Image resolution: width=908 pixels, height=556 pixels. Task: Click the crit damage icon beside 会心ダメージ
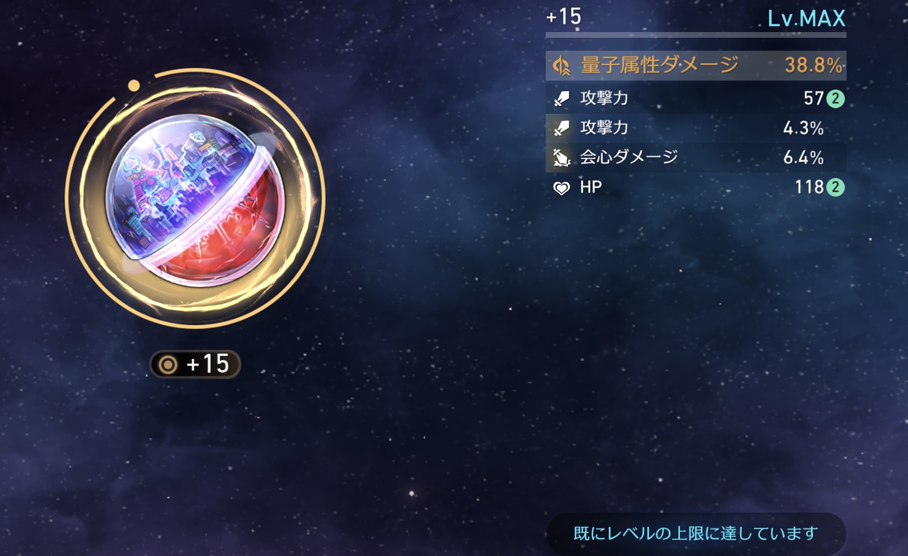coord(561,158)
